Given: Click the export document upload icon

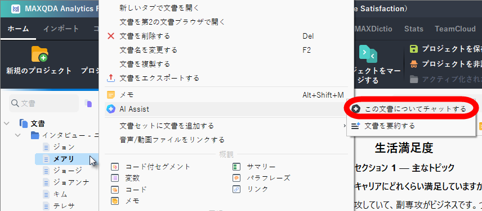Looking at the screenshot, I should tap(111, 78).
